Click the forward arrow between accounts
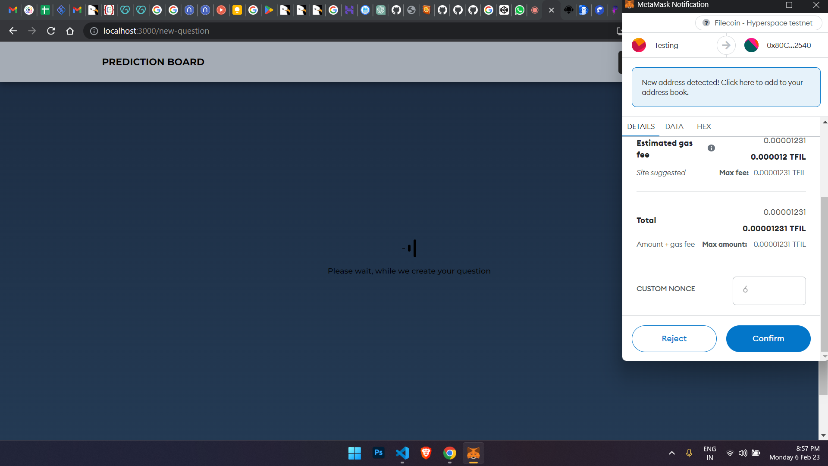 pyautogui.click(x=726, y=45)
